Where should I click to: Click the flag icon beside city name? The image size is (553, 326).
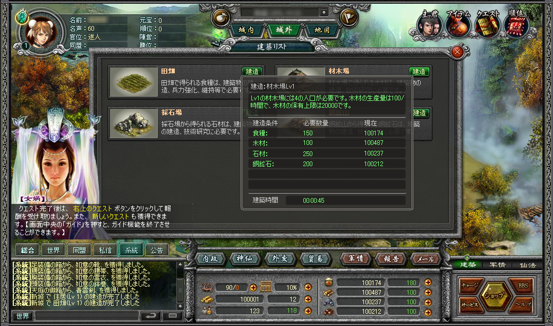pyautogui.click(x=348, y=18)
